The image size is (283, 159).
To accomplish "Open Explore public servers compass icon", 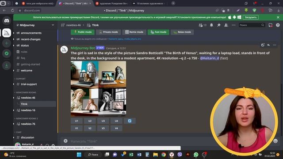I will [x=7, y=53].
